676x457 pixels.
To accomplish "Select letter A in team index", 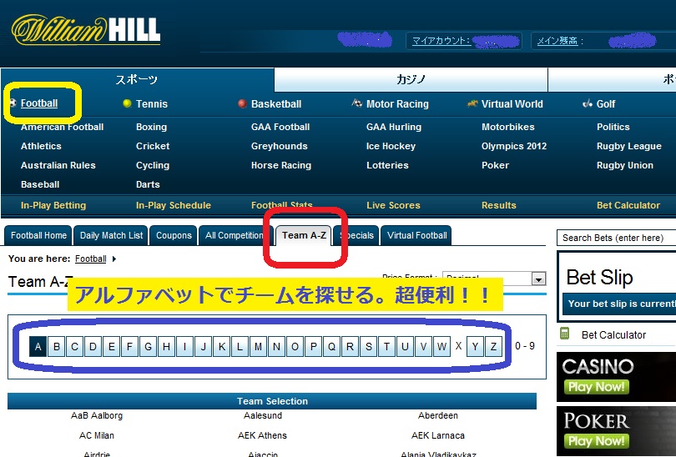I will pos(38,346).
